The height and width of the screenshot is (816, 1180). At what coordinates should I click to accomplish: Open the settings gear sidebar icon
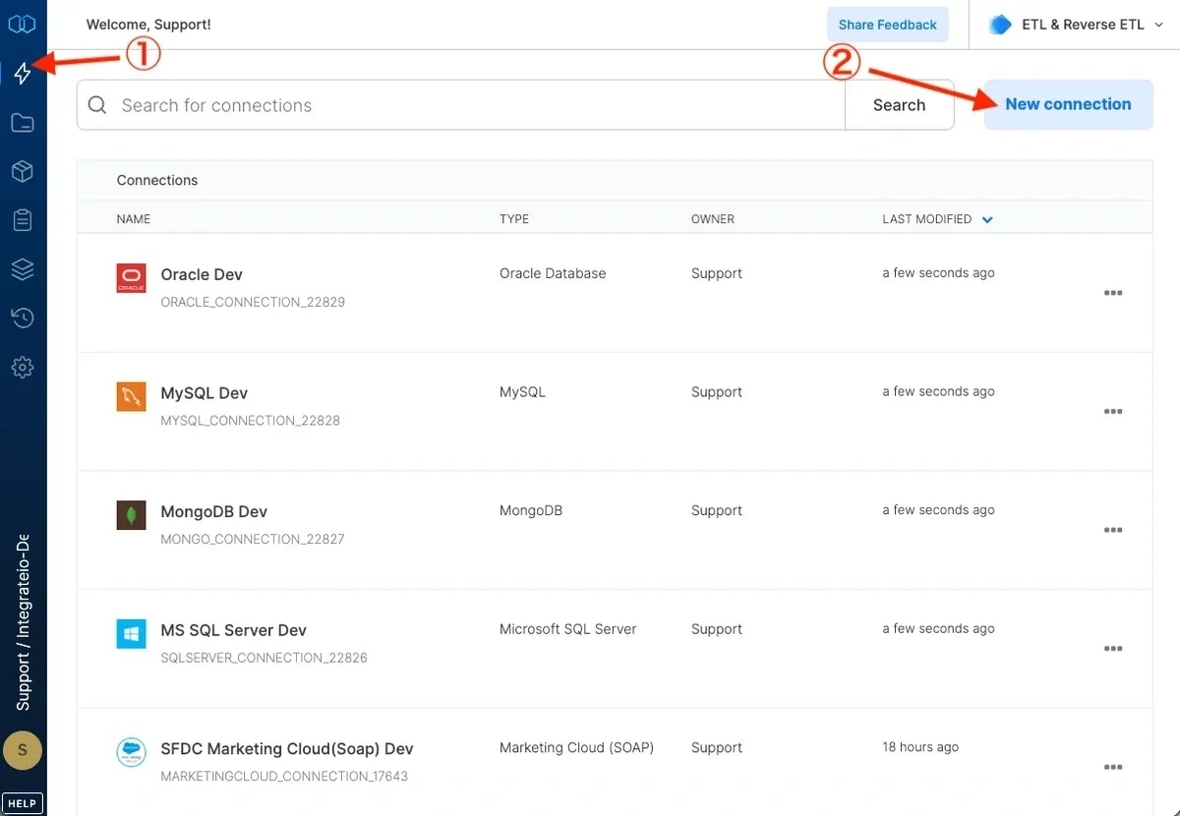[23, 368]
